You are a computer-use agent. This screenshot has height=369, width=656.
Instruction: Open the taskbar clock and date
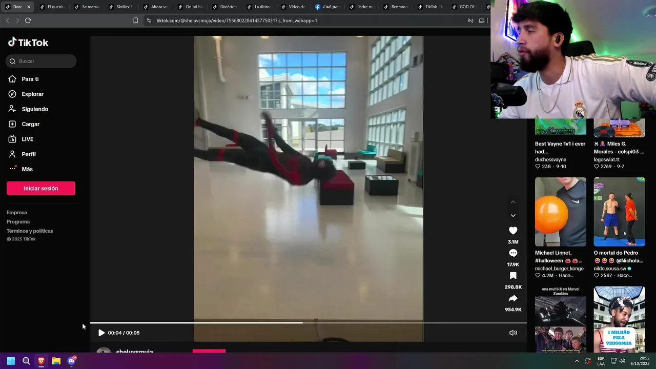[x=641, y=361]
